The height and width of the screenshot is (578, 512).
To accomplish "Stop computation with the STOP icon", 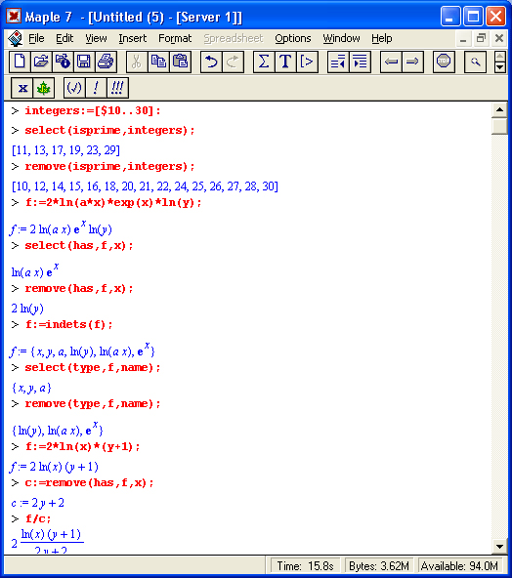I will click(x=444, y=62).
